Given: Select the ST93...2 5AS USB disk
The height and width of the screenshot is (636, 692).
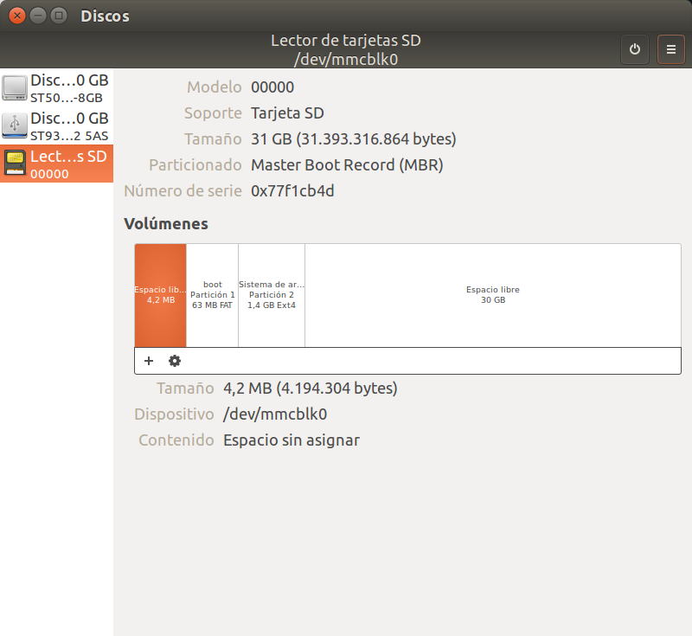Looking at the screenshot, I should [x=57, y=126].
